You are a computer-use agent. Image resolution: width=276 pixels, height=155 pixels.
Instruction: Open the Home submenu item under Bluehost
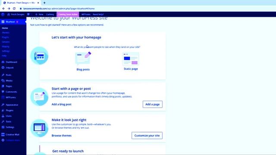(x=5, y=28)
